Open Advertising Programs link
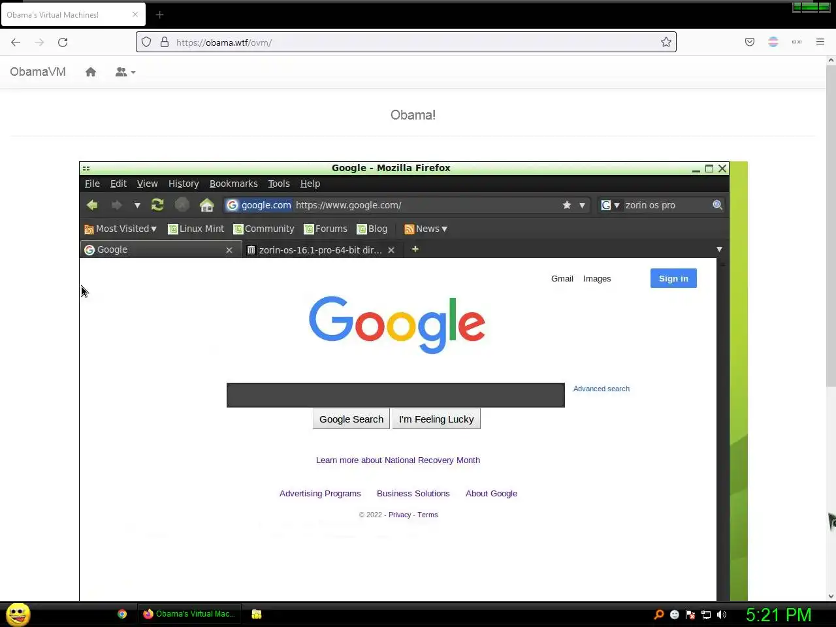The height and width of the screenshot is (627, 836). click(320, 494)
